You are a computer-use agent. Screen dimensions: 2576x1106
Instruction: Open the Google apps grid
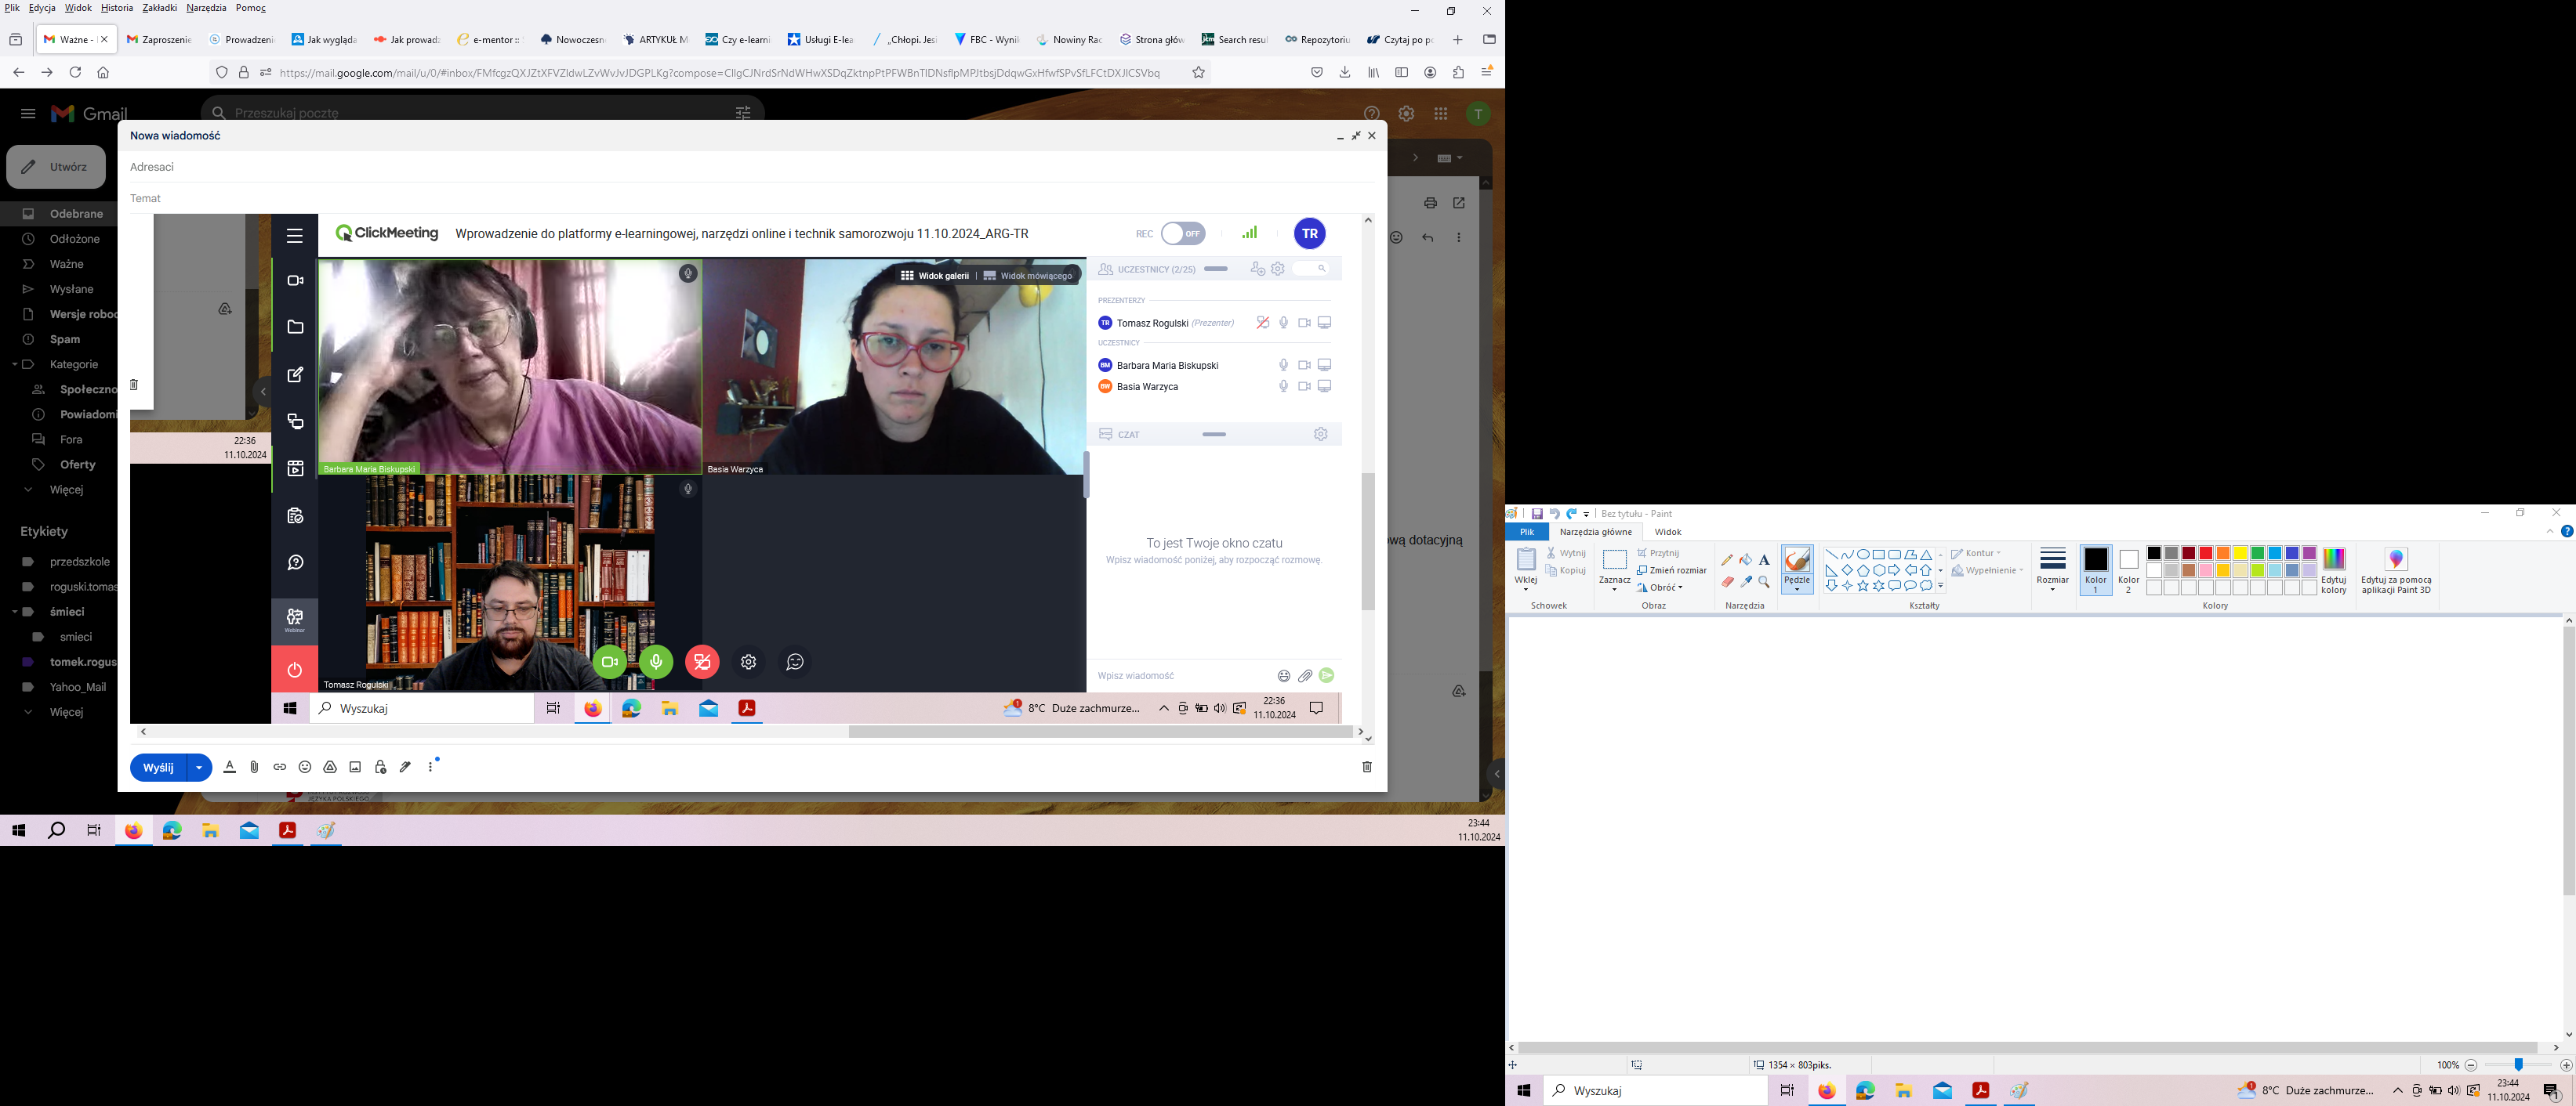coord(1441,114)
